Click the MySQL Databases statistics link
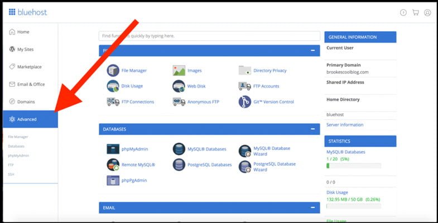The height and width of the screenshot is (223, 438). 345,152
